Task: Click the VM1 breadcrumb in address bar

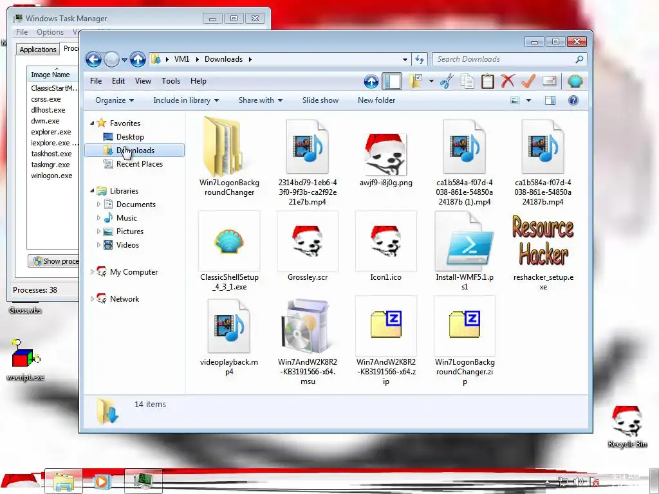Action: pos(181,59)
